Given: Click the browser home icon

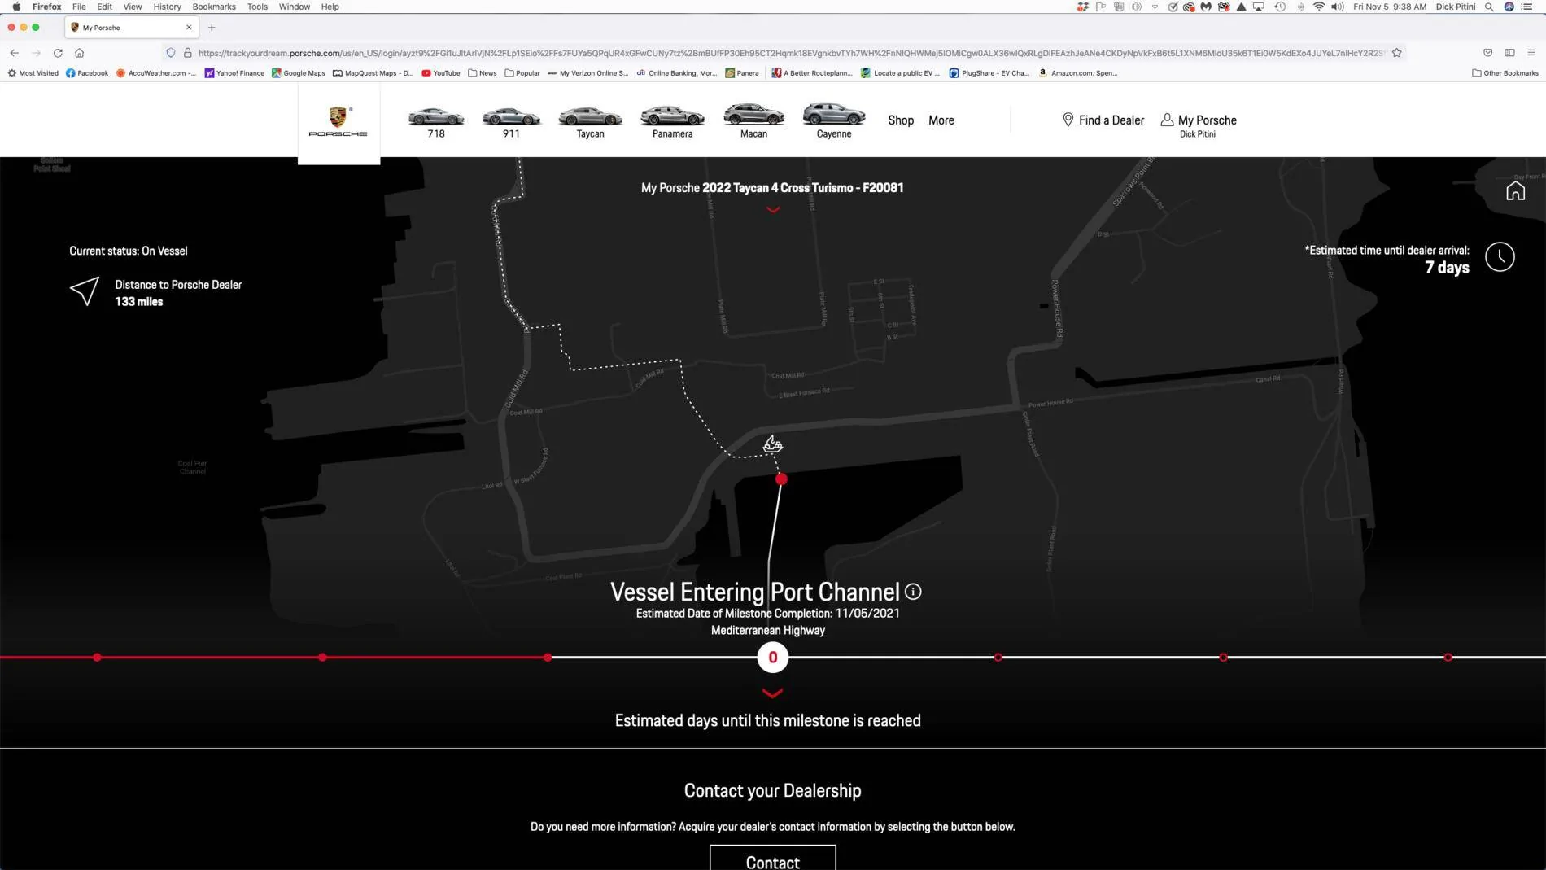Looking at the screenshot, I should [x=79, y=53].
